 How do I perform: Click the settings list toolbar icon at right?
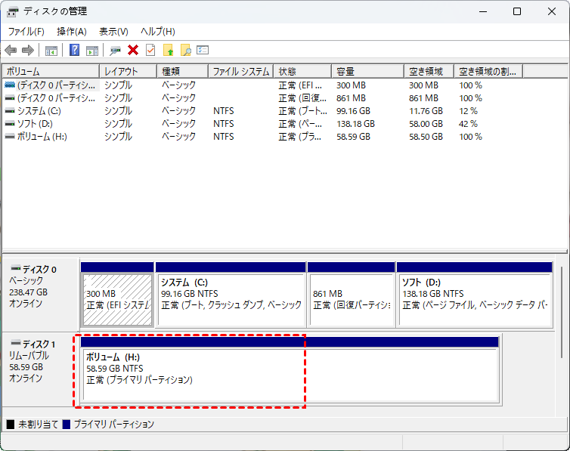203,50
